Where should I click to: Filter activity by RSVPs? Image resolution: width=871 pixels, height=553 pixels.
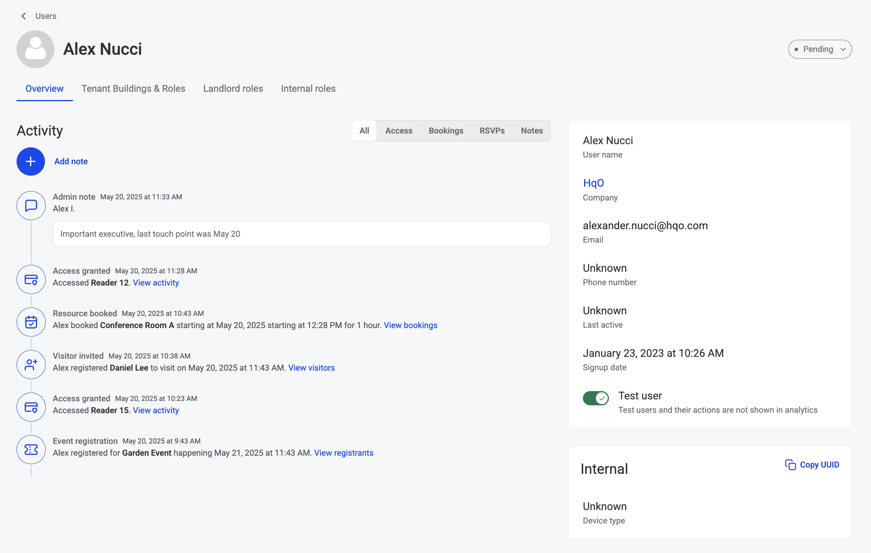tap(492, 131)
